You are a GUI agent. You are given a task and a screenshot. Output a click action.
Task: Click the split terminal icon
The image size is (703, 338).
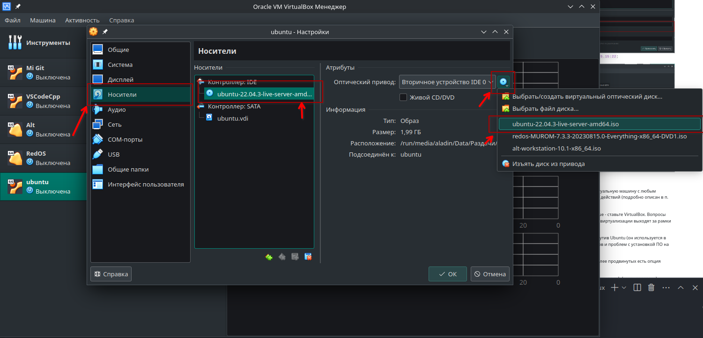pyautogui.click(x=637, y=288)
